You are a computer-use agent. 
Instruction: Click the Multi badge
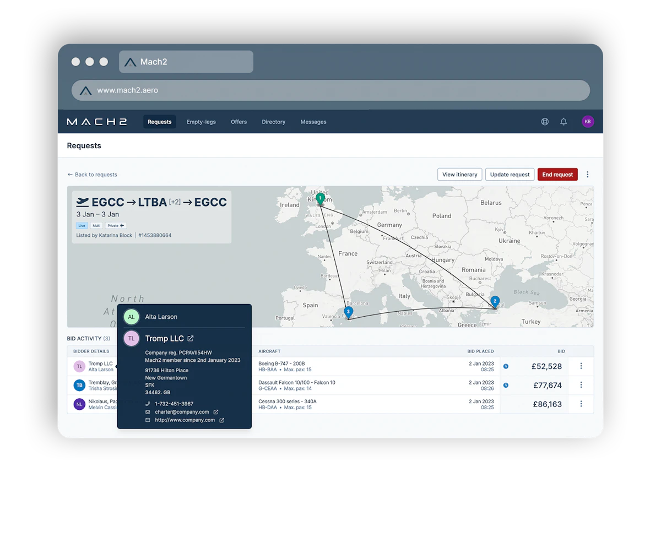[x=96, y=226]
